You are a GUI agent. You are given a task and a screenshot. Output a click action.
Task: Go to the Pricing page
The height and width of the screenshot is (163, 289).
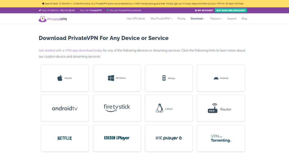pos(181,19)
